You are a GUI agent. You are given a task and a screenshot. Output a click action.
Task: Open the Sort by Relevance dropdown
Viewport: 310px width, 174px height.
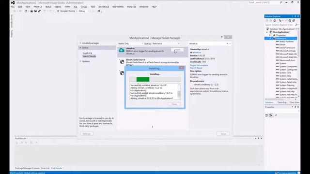tap(166, 43)
